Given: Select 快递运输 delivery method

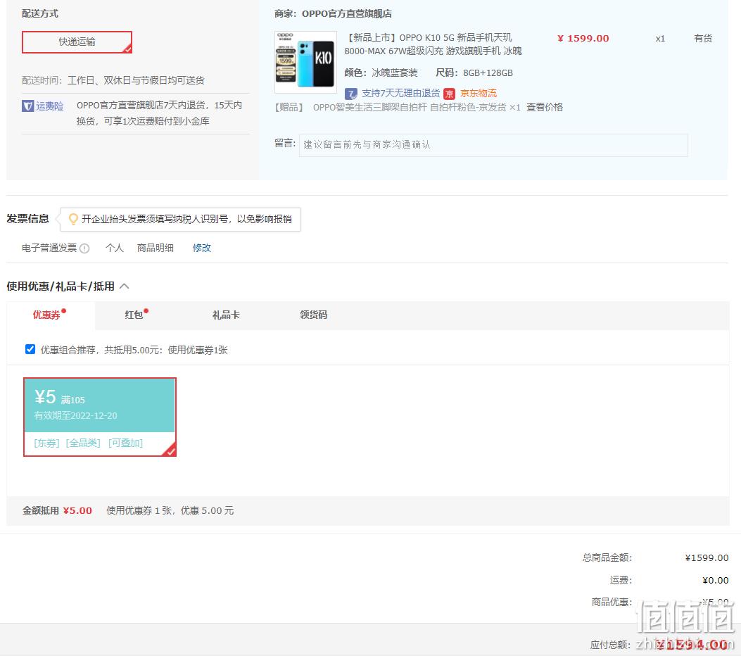Looking at the screenshot, I should tap(77, 42).
